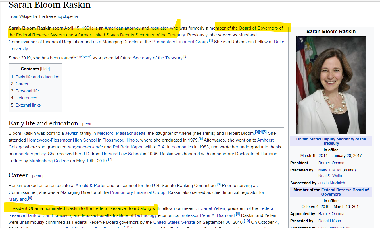Open Personal life from the Contents list

pyautogui.click(x=27, y=91)
